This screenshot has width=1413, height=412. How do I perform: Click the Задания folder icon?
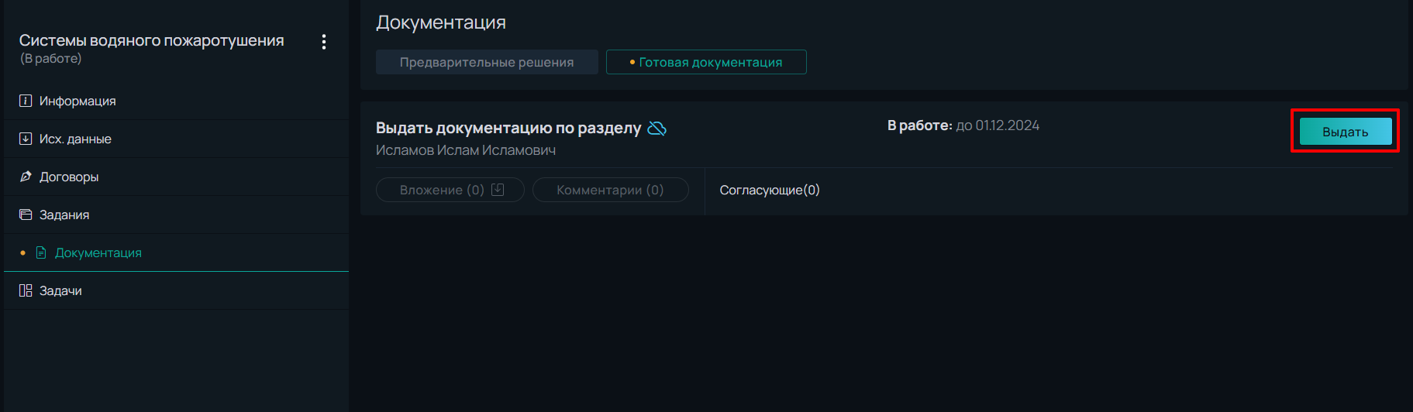pyautogui.click(x=26, y=215)
